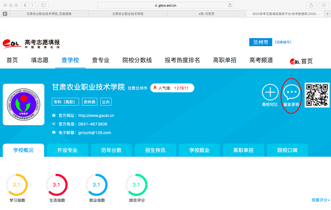Image resolution: width=331 pixels, height=210 pixels.
Task: Toggle the Safari sidebar button
Action: (x=44, y=5)
